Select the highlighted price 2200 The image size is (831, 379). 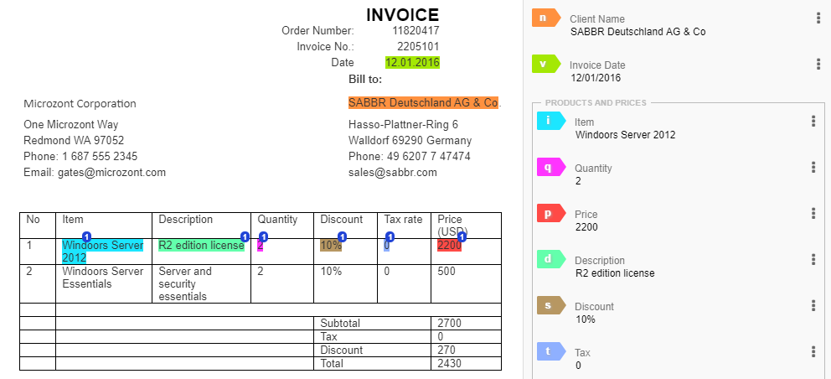tap(449, 245)
